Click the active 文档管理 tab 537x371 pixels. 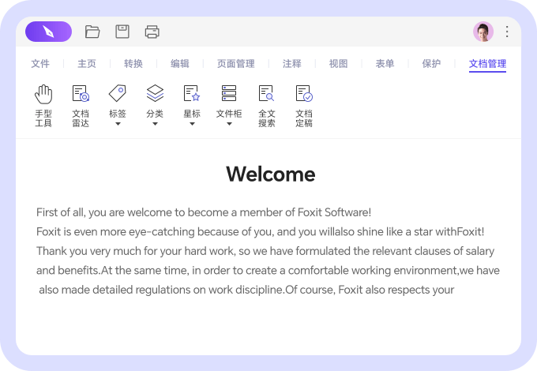coord(487,65)
